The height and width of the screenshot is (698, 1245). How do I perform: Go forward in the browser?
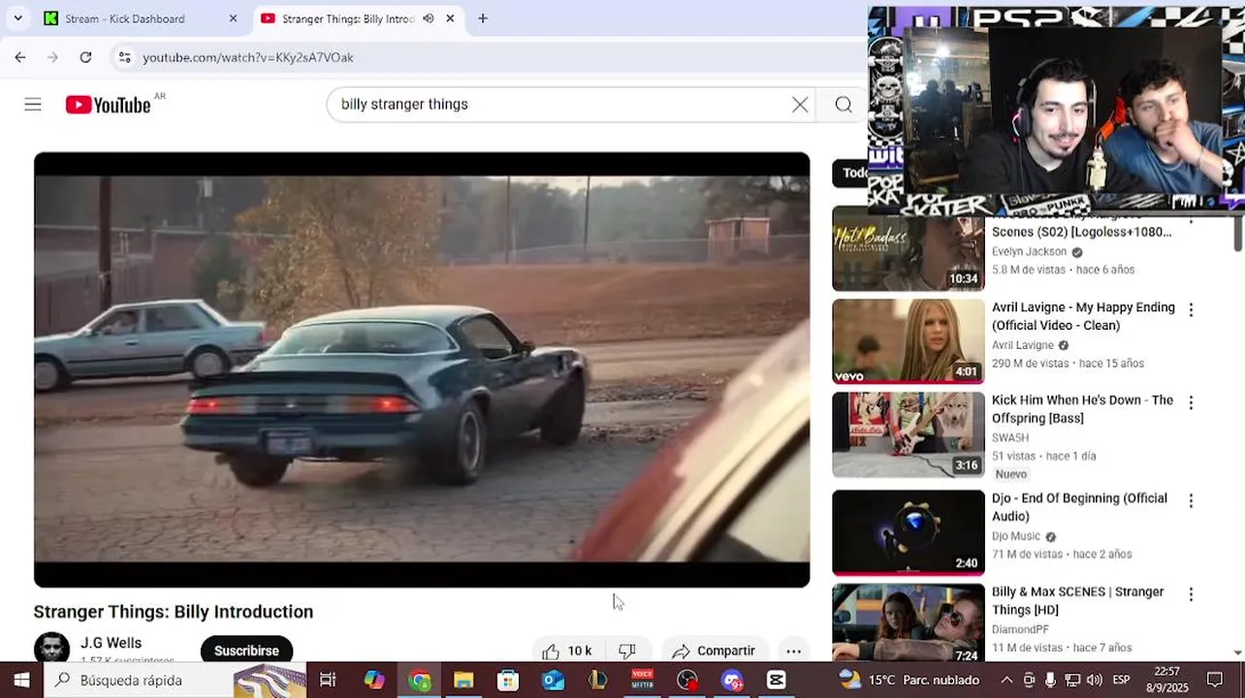click(x=52, y=57)
